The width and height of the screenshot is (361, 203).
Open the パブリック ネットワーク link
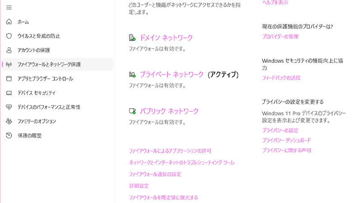point(169,111)
